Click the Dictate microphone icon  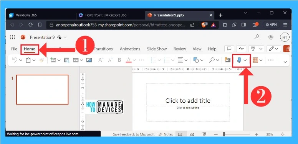[239, 60]
